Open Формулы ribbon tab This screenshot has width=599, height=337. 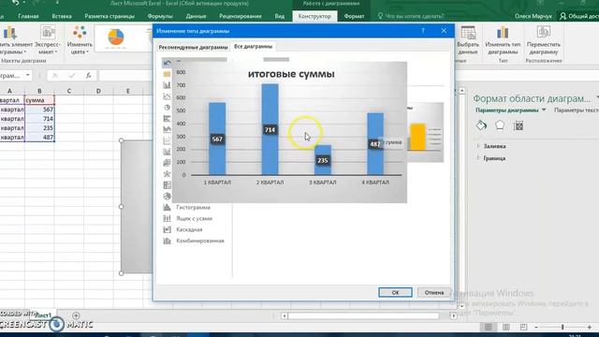160,16
